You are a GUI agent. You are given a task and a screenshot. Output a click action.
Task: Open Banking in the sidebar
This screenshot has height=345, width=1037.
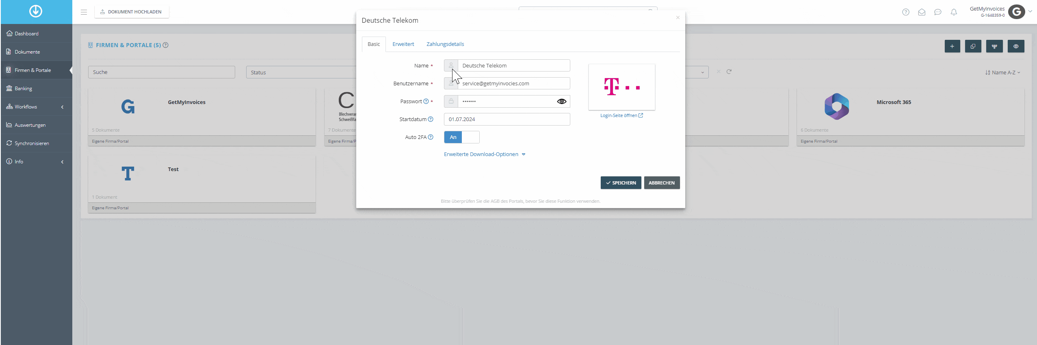pyautogui.click(x=36, y=89)
